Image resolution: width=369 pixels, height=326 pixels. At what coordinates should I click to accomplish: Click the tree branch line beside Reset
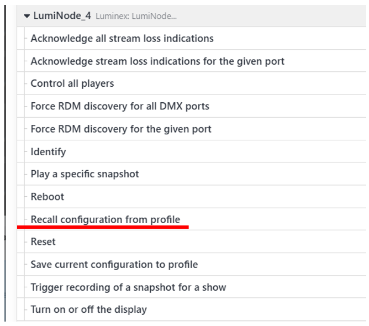(25, 241)
